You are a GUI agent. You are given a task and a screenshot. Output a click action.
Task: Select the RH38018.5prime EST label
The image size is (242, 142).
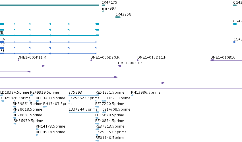[27, 109]
